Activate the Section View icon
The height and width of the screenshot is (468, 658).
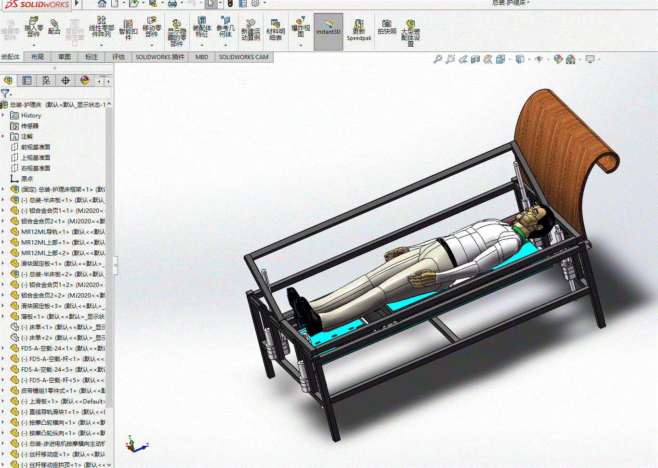[x=475, y=59]
